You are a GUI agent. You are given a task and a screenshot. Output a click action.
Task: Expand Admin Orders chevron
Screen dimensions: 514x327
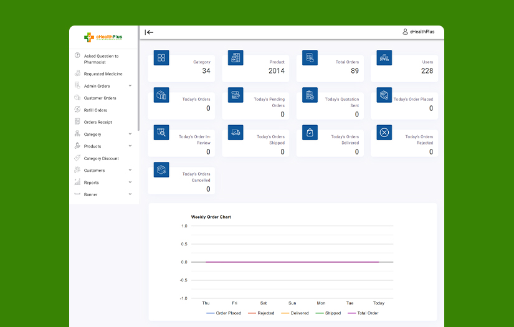coord(130,86)
